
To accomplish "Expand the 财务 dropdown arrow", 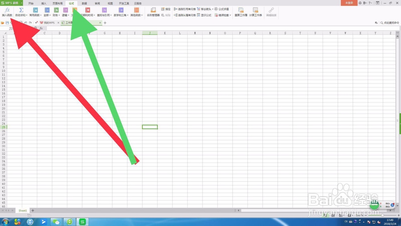I will pos(59,15).
